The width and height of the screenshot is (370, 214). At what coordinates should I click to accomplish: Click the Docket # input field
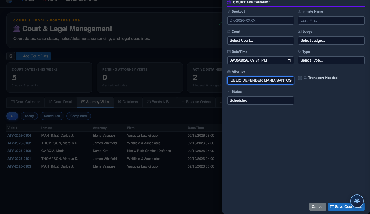[x=261, y=20]
